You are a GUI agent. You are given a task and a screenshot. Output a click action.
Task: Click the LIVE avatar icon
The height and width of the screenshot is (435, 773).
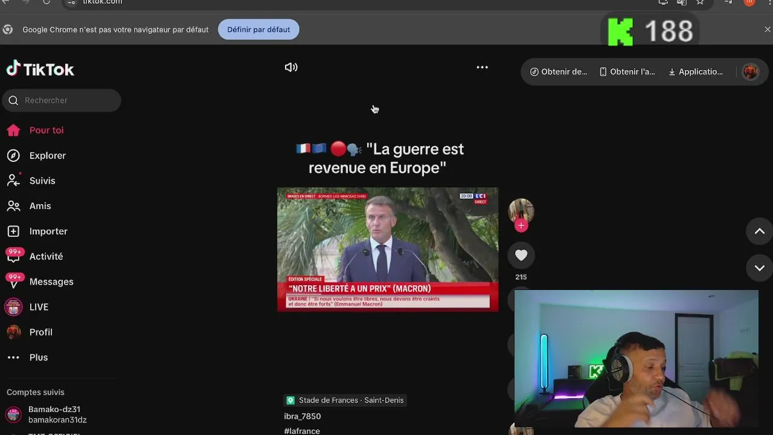(13, 307)
